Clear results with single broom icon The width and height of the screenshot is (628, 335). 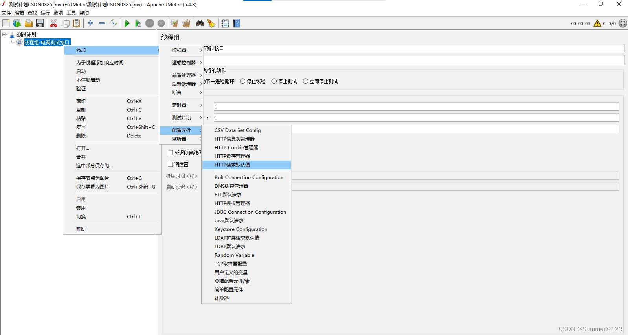(x=174, y=23)
